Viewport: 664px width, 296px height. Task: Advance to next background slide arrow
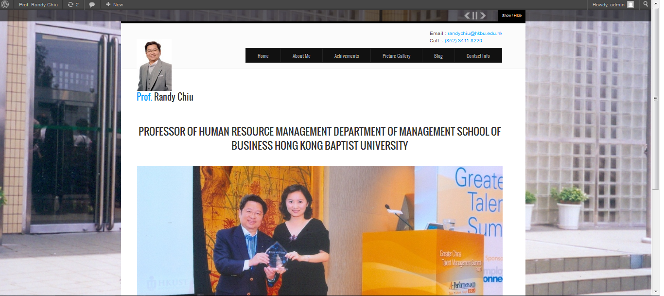point(483,16)
